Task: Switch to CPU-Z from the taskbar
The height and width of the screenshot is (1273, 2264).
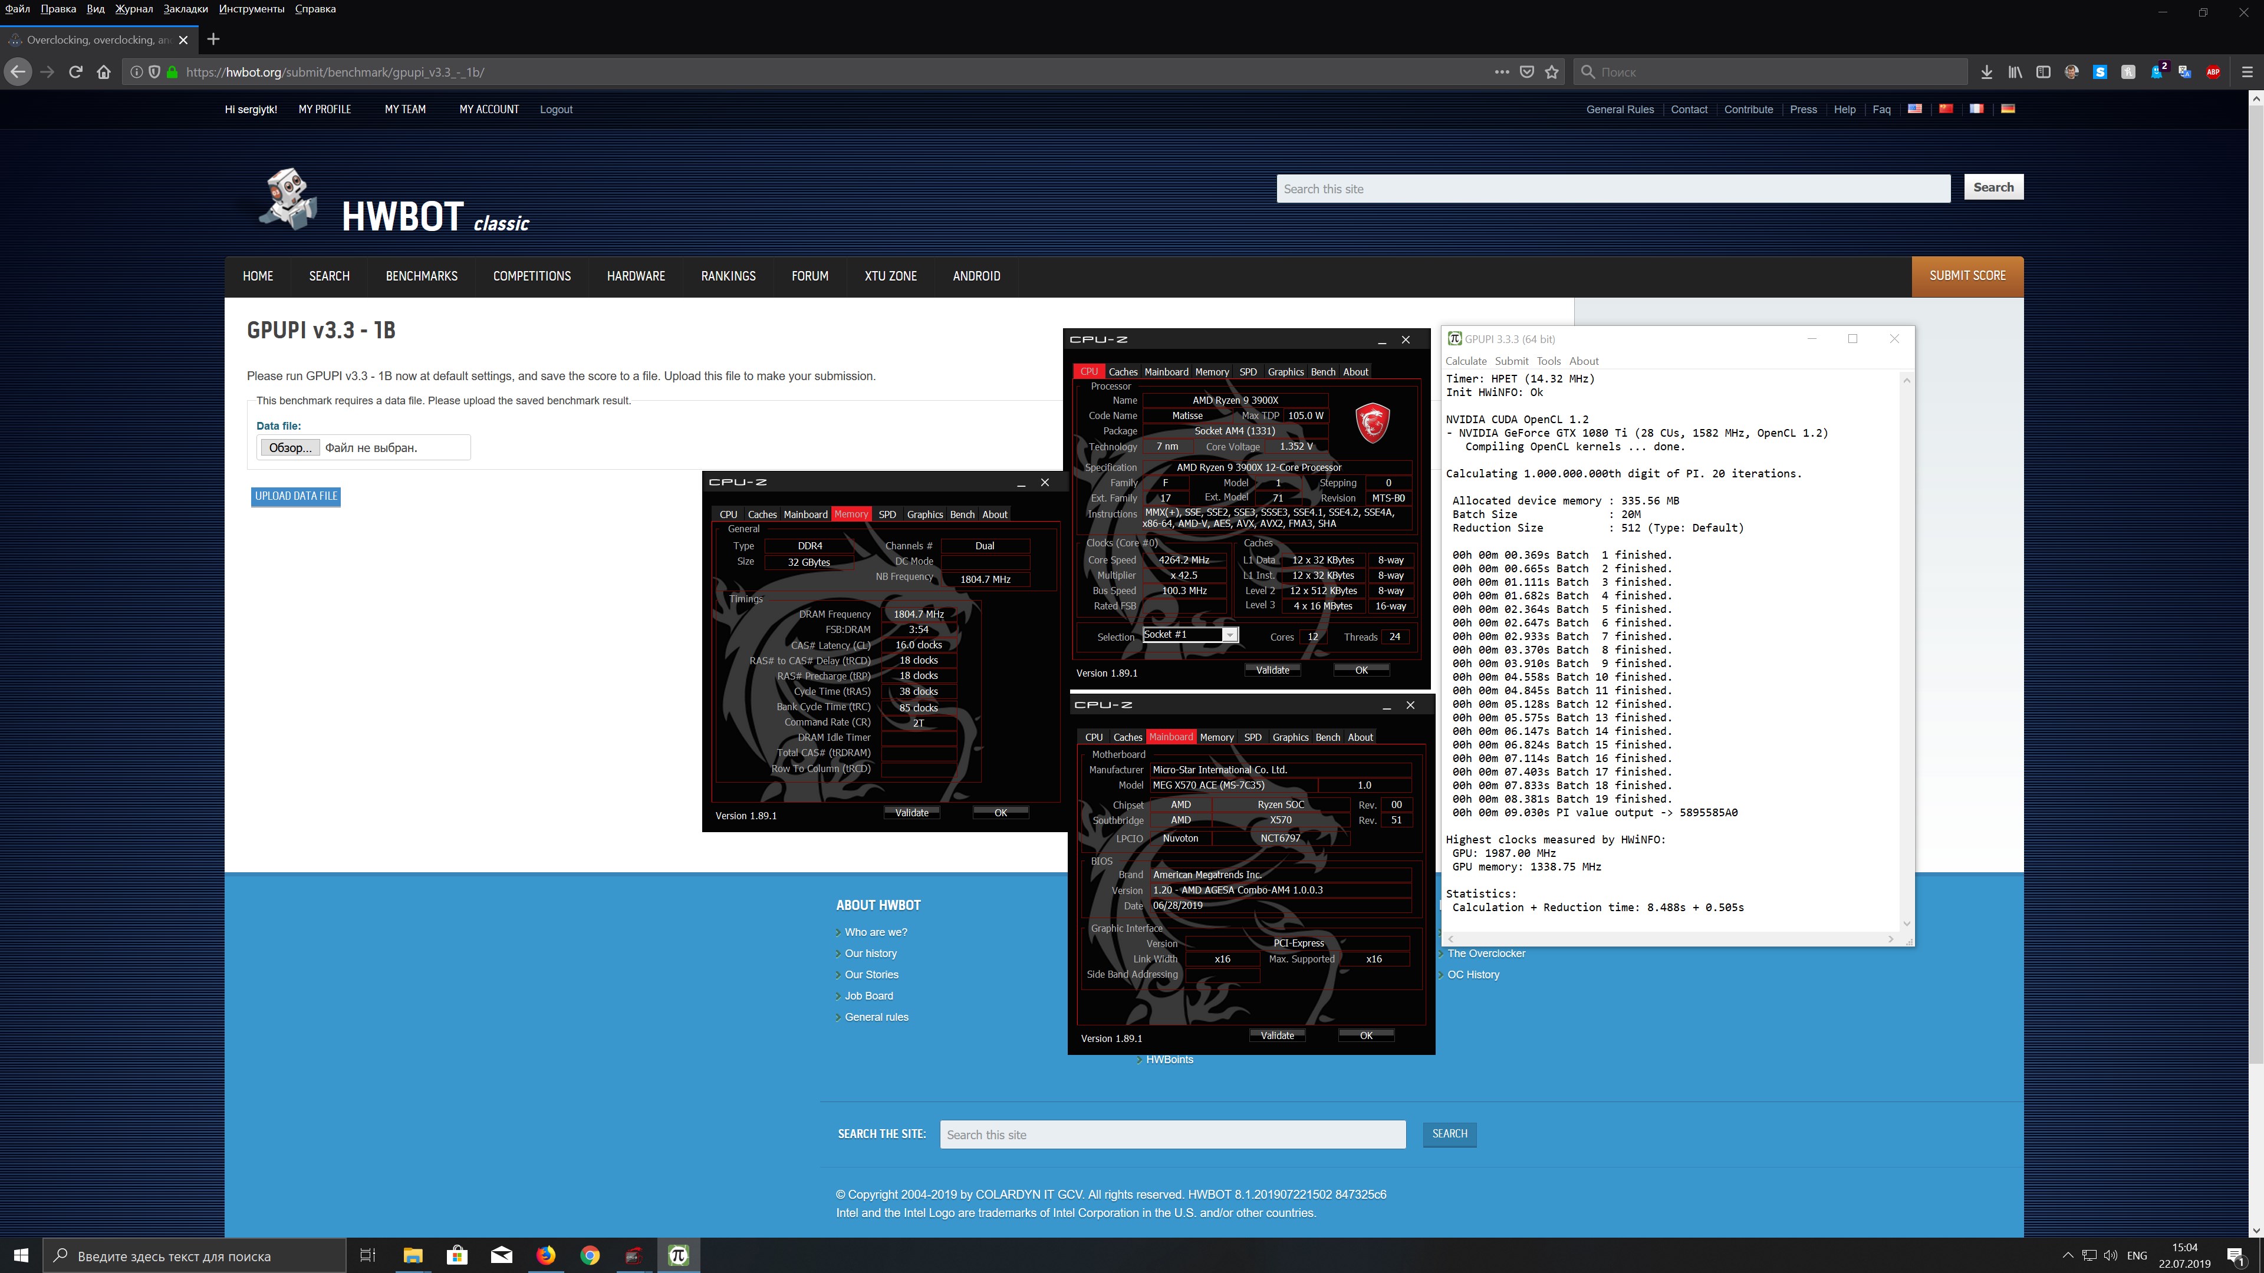Action: point(634,1255)
